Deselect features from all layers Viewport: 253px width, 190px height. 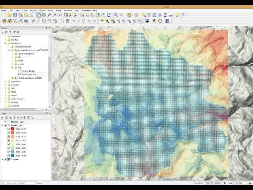(x=144, y=15)
